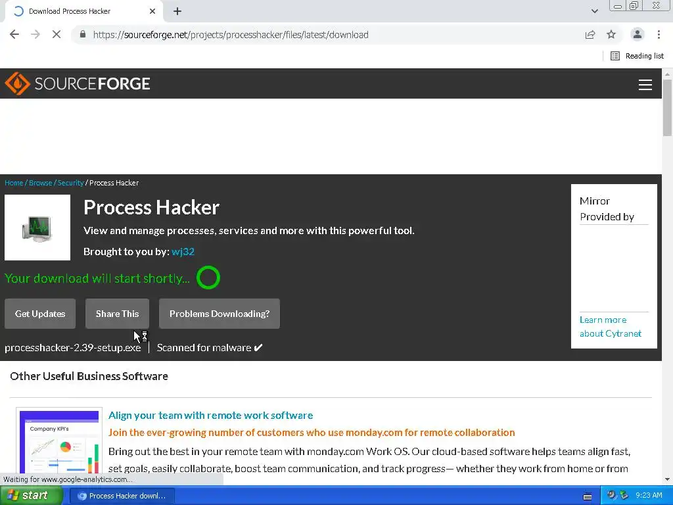Click the 9:23 AM clock
Image resolution: width=673 pixels, height=505 pixels.
pos(649,496)
